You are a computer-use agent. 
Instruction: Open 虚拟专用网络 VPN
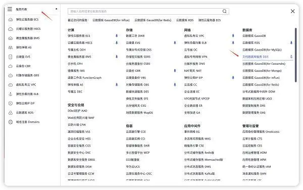coord(195,57)
